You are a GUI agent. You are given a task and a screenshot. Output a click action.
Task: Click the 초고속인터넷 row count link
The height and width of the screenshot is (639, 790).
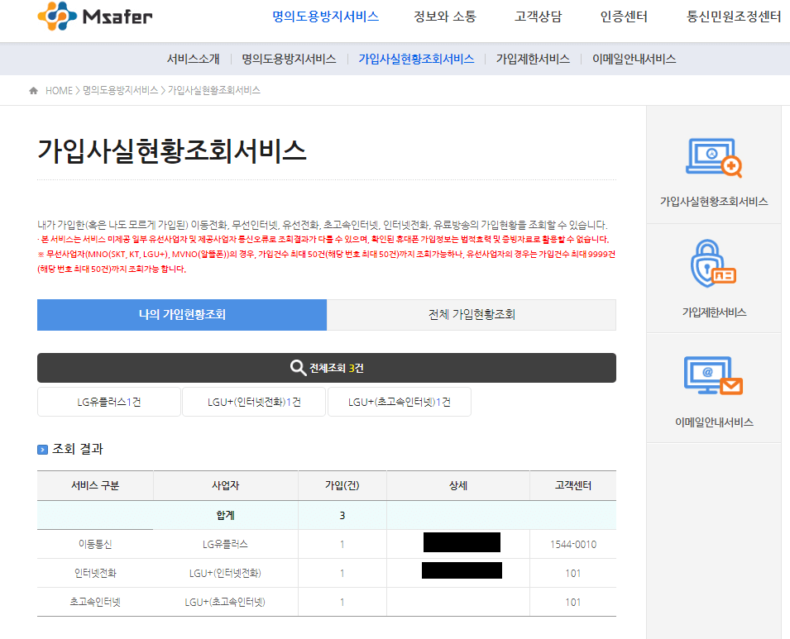342,603
